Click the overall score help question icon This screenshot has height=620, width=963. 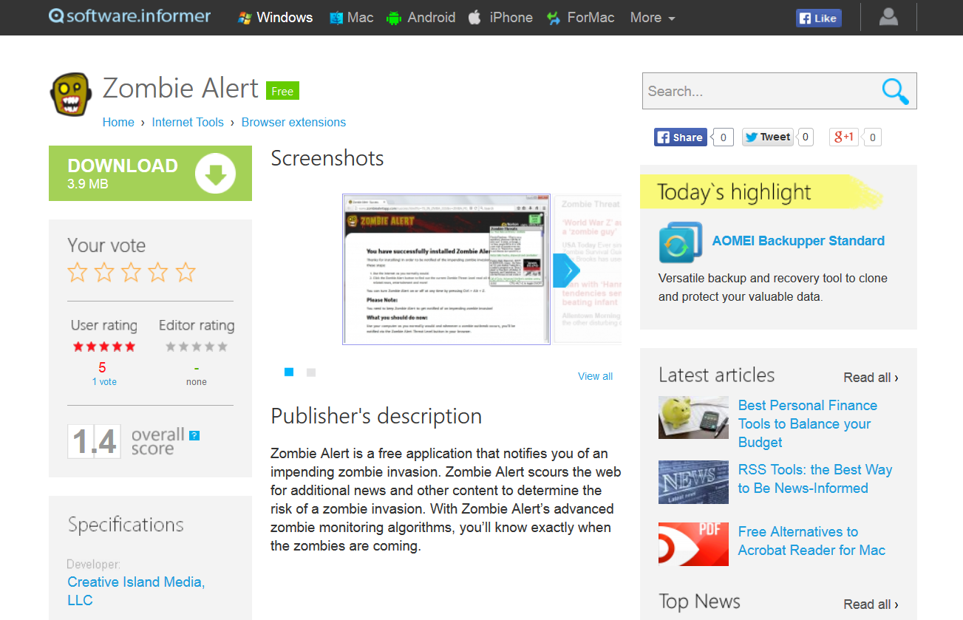click(194, 435)
